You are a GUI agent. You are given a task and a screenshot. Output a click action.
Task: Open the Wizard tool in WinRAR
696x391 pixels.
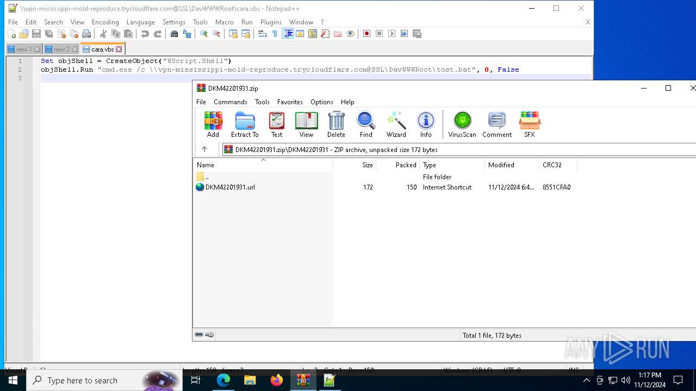396,124
